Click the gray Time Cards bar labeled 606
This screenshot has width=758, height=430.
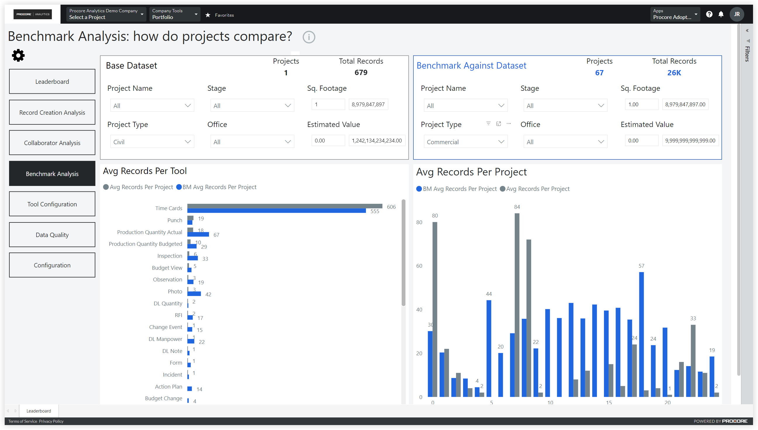pos(284,206)
